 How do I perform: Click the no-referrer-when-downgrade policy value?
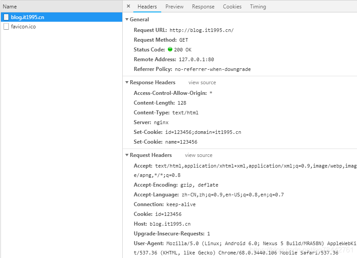[x=213, y=69]
